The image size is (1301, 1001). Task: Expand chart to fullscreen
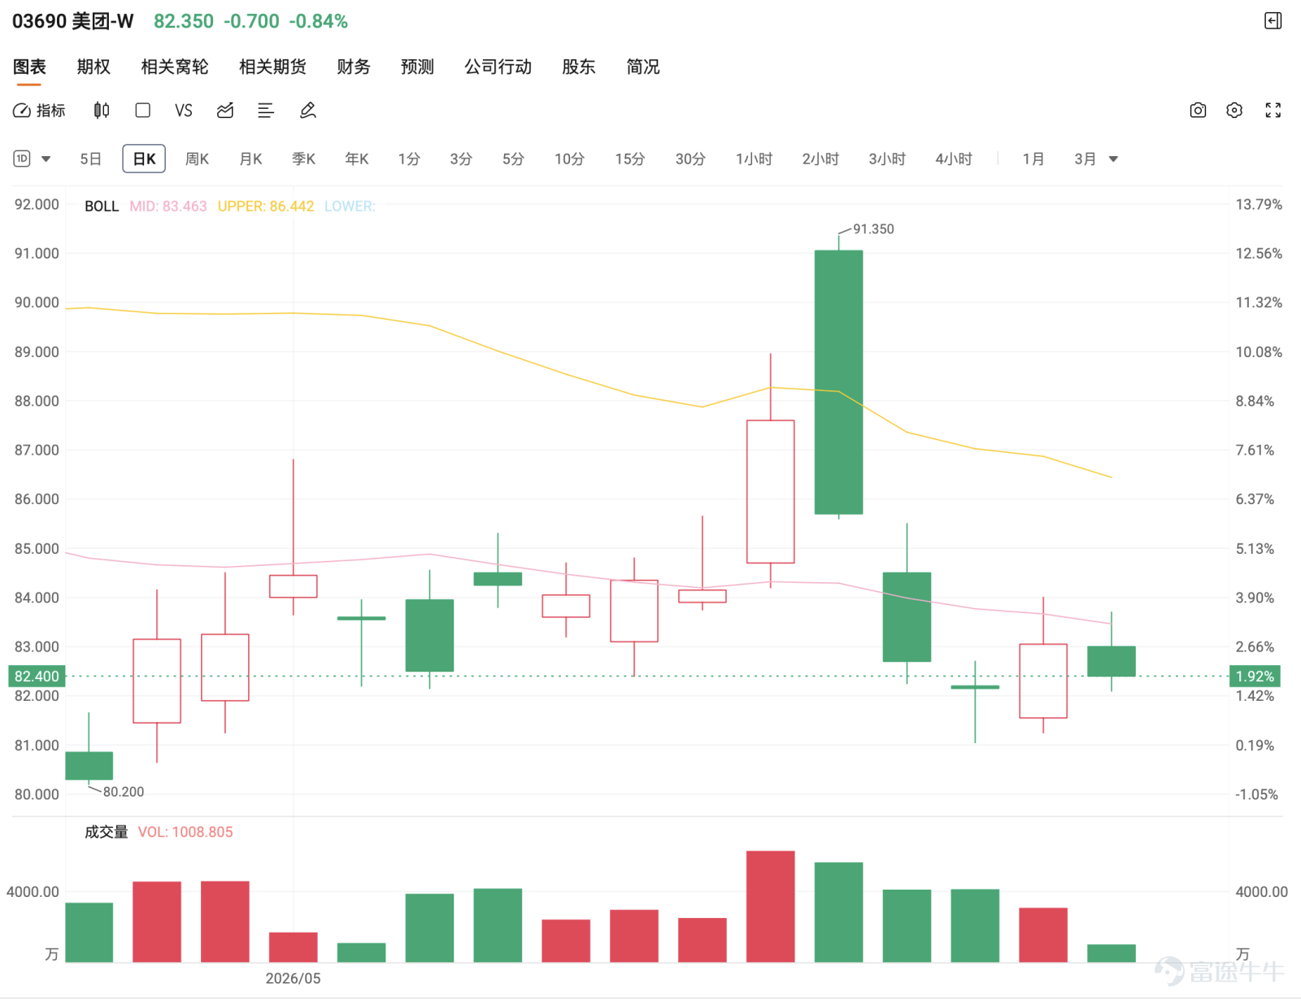pyautogui.click(x=1273, y=111)
